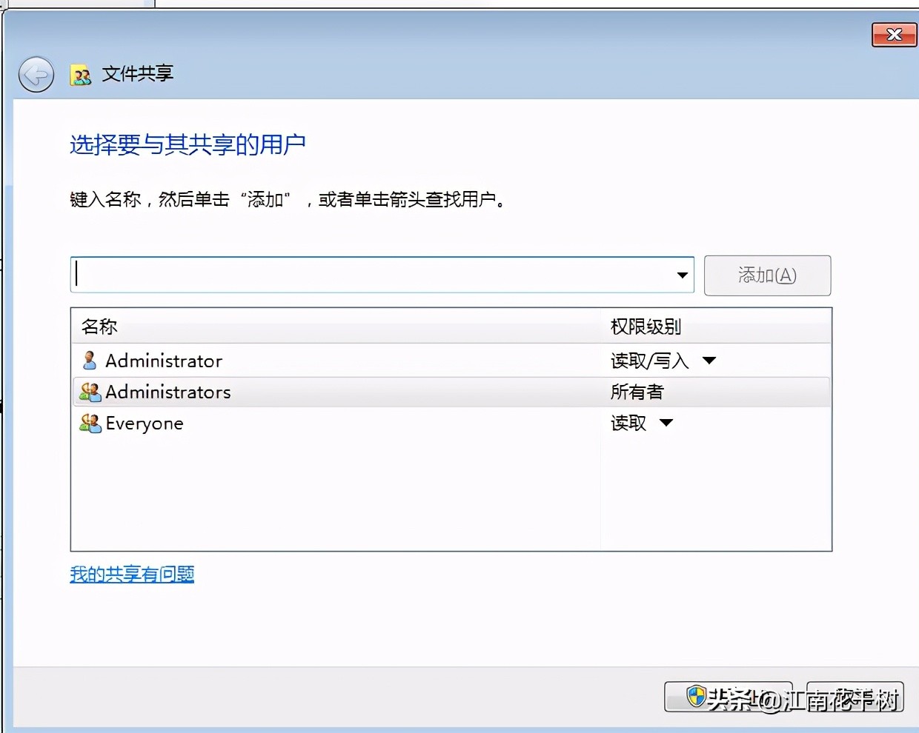Click the group icon beside Administrators

pyautogui.click(x=90, y=392)
